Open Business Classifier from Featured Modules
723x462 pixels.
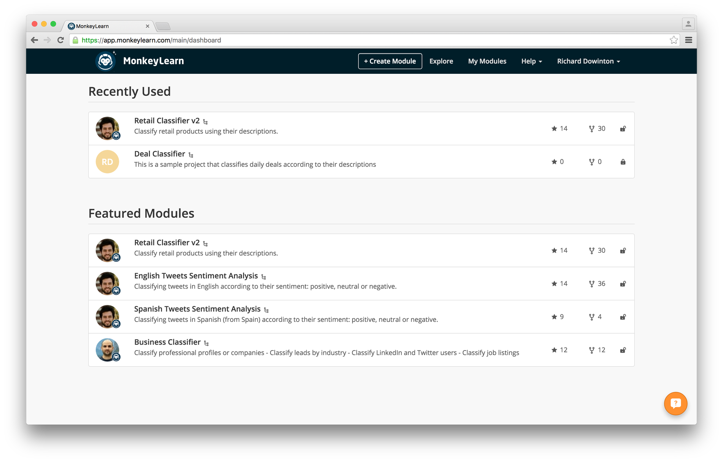(x=167, y=342)
